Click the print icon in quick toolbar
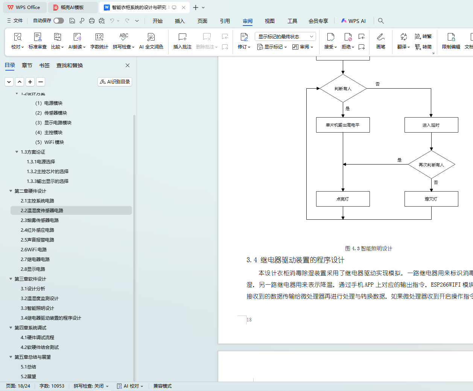Viewport: 473px width, 391px height. point(92,21)
